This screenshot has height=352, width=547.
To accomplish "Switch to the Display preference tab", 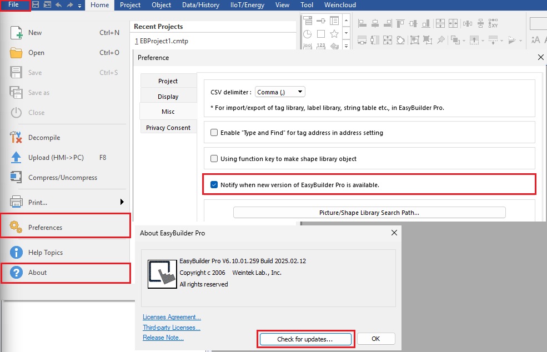I will tap(168, 97).
